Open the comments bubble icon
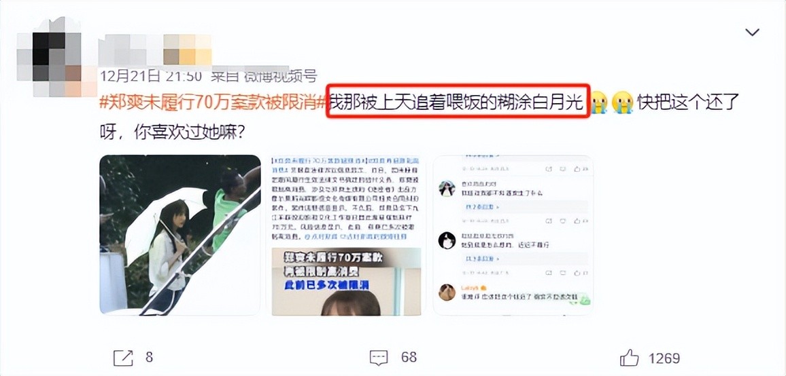Image resolution: width=786 pixels, height=376 pixels. pyautogui.click(x=379, y=358)
